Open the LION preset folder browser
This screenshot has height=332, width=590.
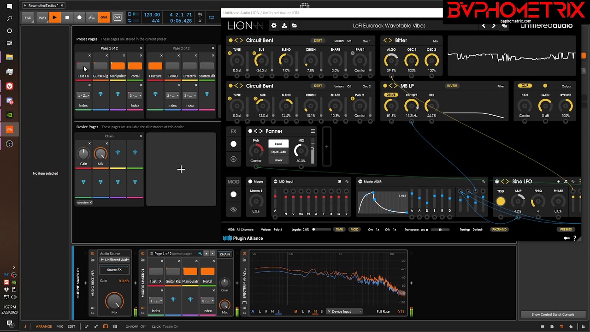pyautogui.click(x=295, y=26)
